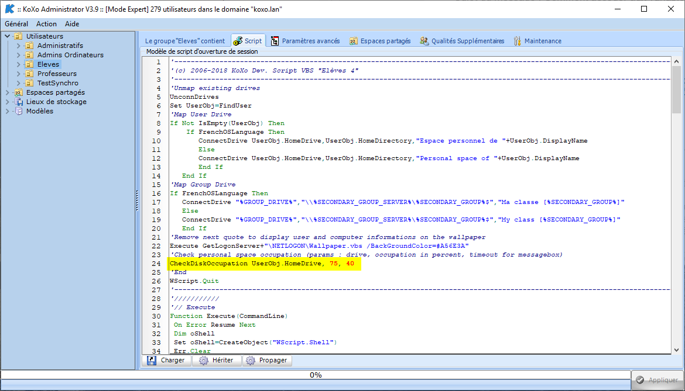Expand the Professeurs group node

pyautogui.click(x=18, y=74)
